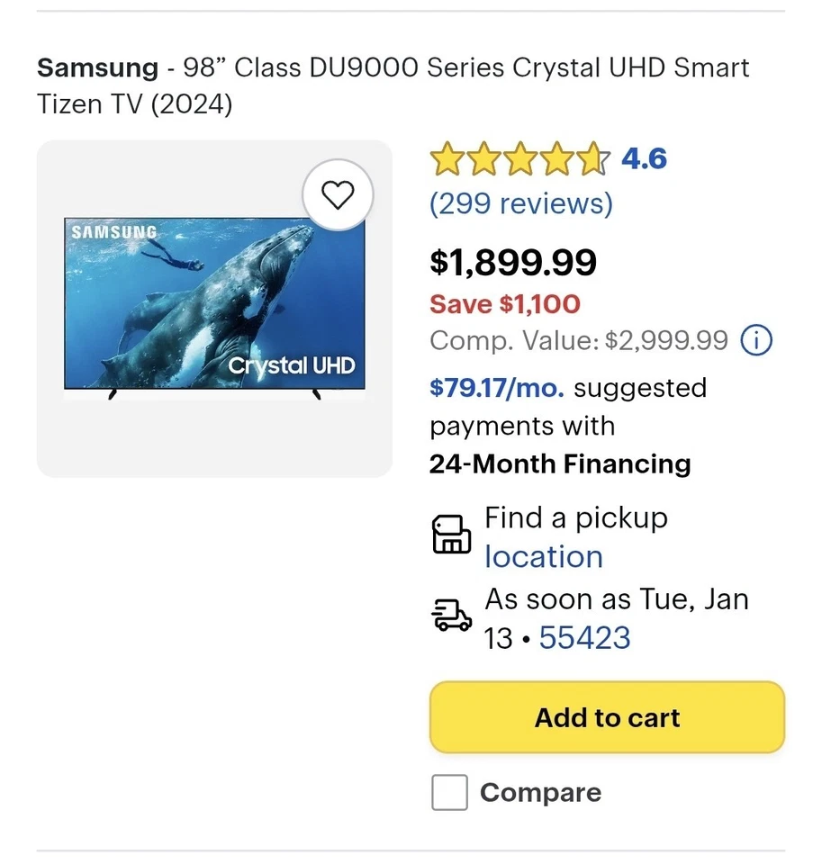Click the pickup "location" link
Screen dimensions: 822x864
point(544,556)
